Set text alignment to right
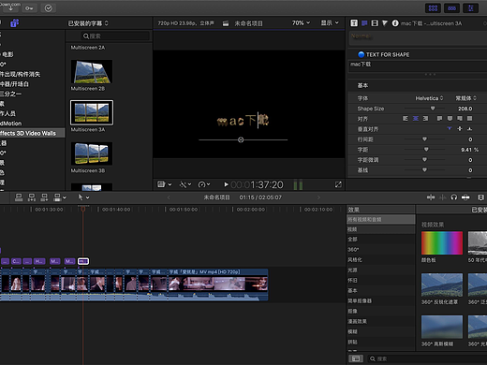Screen dimensions: 487x365 pyautogui.click(x=425, y=119)
